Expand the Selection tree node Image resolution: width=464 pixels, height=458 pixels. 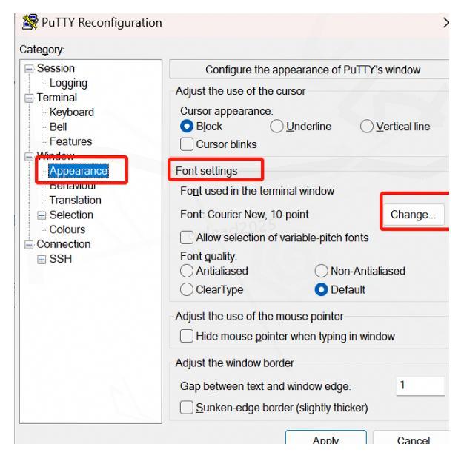(42, 215)
